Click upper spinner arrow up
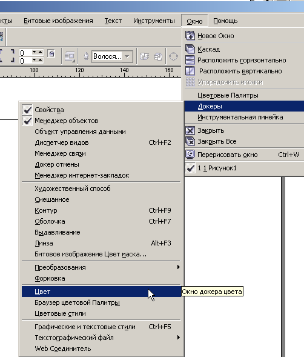This screenshot has width=304, height=357. [x=41, y=52]
